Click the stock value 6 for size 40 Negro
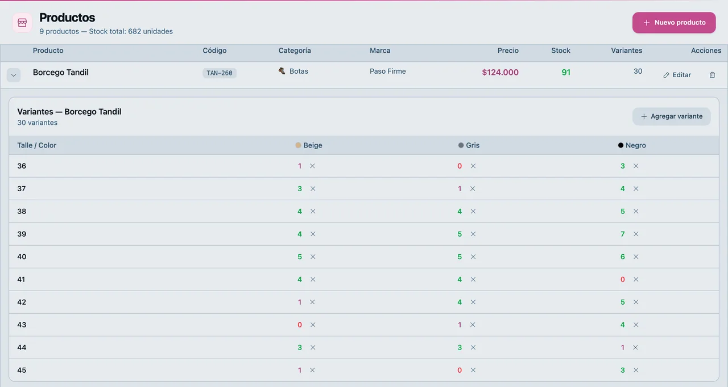Viewport: 728px width, 387px height. [623, 257]
